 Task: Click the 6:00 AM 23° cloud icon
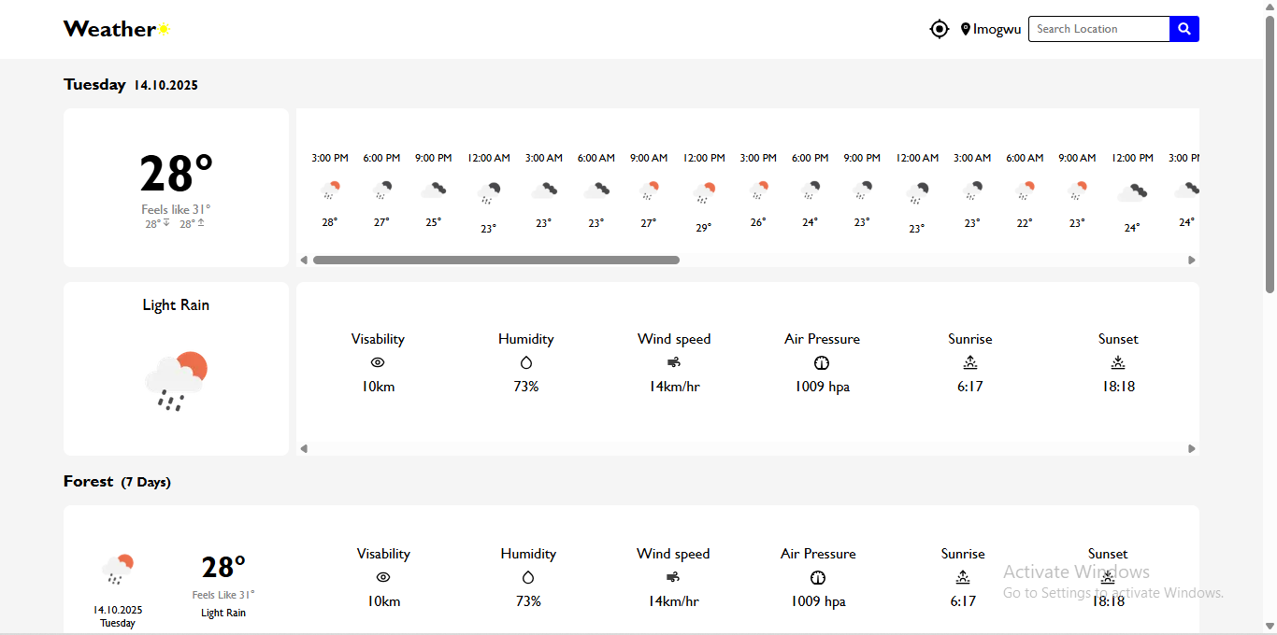596,190
